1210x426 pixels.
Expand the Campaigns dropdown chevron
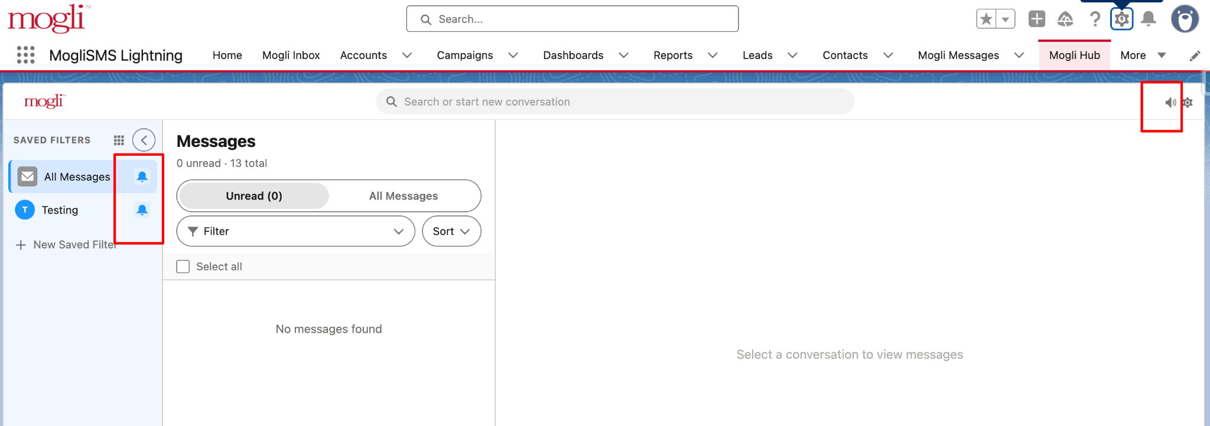click(x=513, y=55)
